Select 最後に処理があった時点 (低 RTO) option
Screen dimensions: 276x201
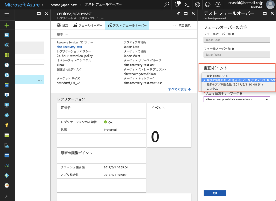[x=238, y=80]
